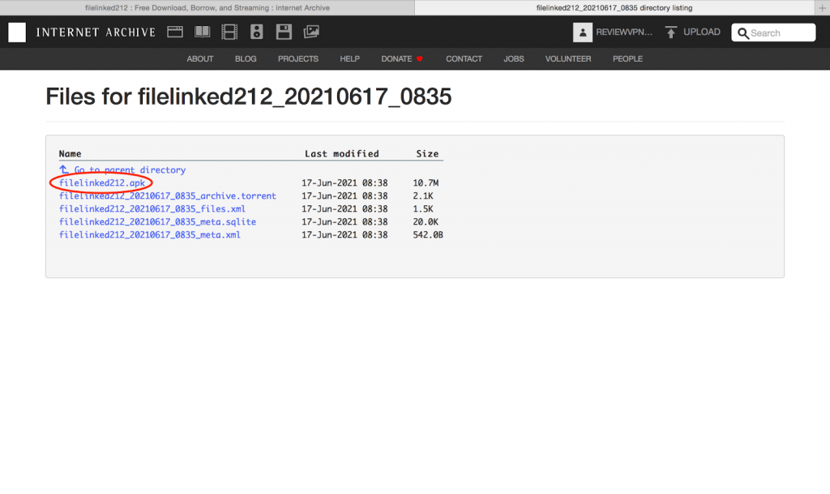Open the _archive.torrent file link
The height and width of the screenshot is (494, 830).
coord(167,196)
